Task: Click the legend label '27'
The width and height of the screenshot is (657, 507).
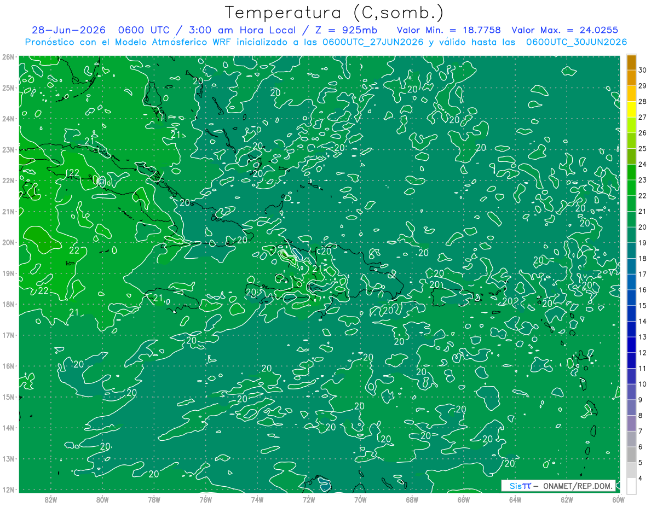Action: point(643,117)
